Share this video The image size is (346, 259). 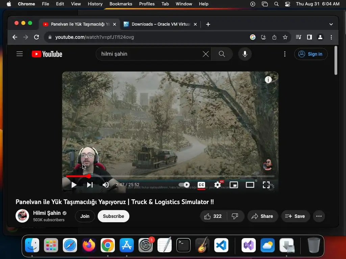pyautogui.click(x=263, y=216)
